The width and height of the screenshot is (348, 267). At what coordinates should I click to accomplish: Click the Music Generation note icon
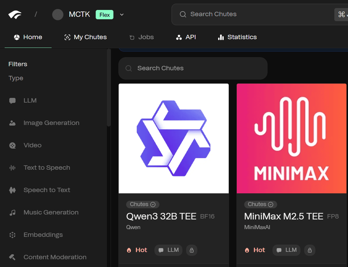coord(12,213)
